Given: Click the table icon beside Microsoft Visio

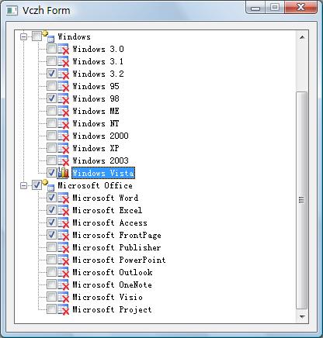Looking at the screenshot, I should coord(63,297).
